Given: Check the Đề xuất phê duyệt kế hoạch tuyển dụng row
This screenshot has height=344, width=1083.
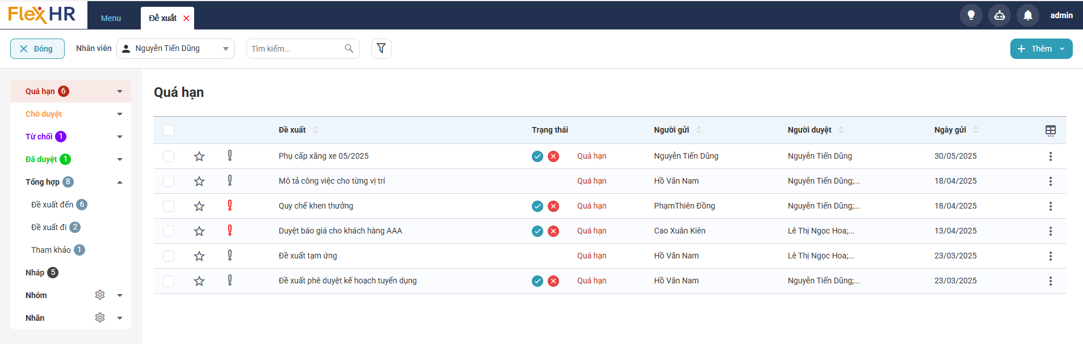Looking at the screenshot, I should tap(169, 281).
